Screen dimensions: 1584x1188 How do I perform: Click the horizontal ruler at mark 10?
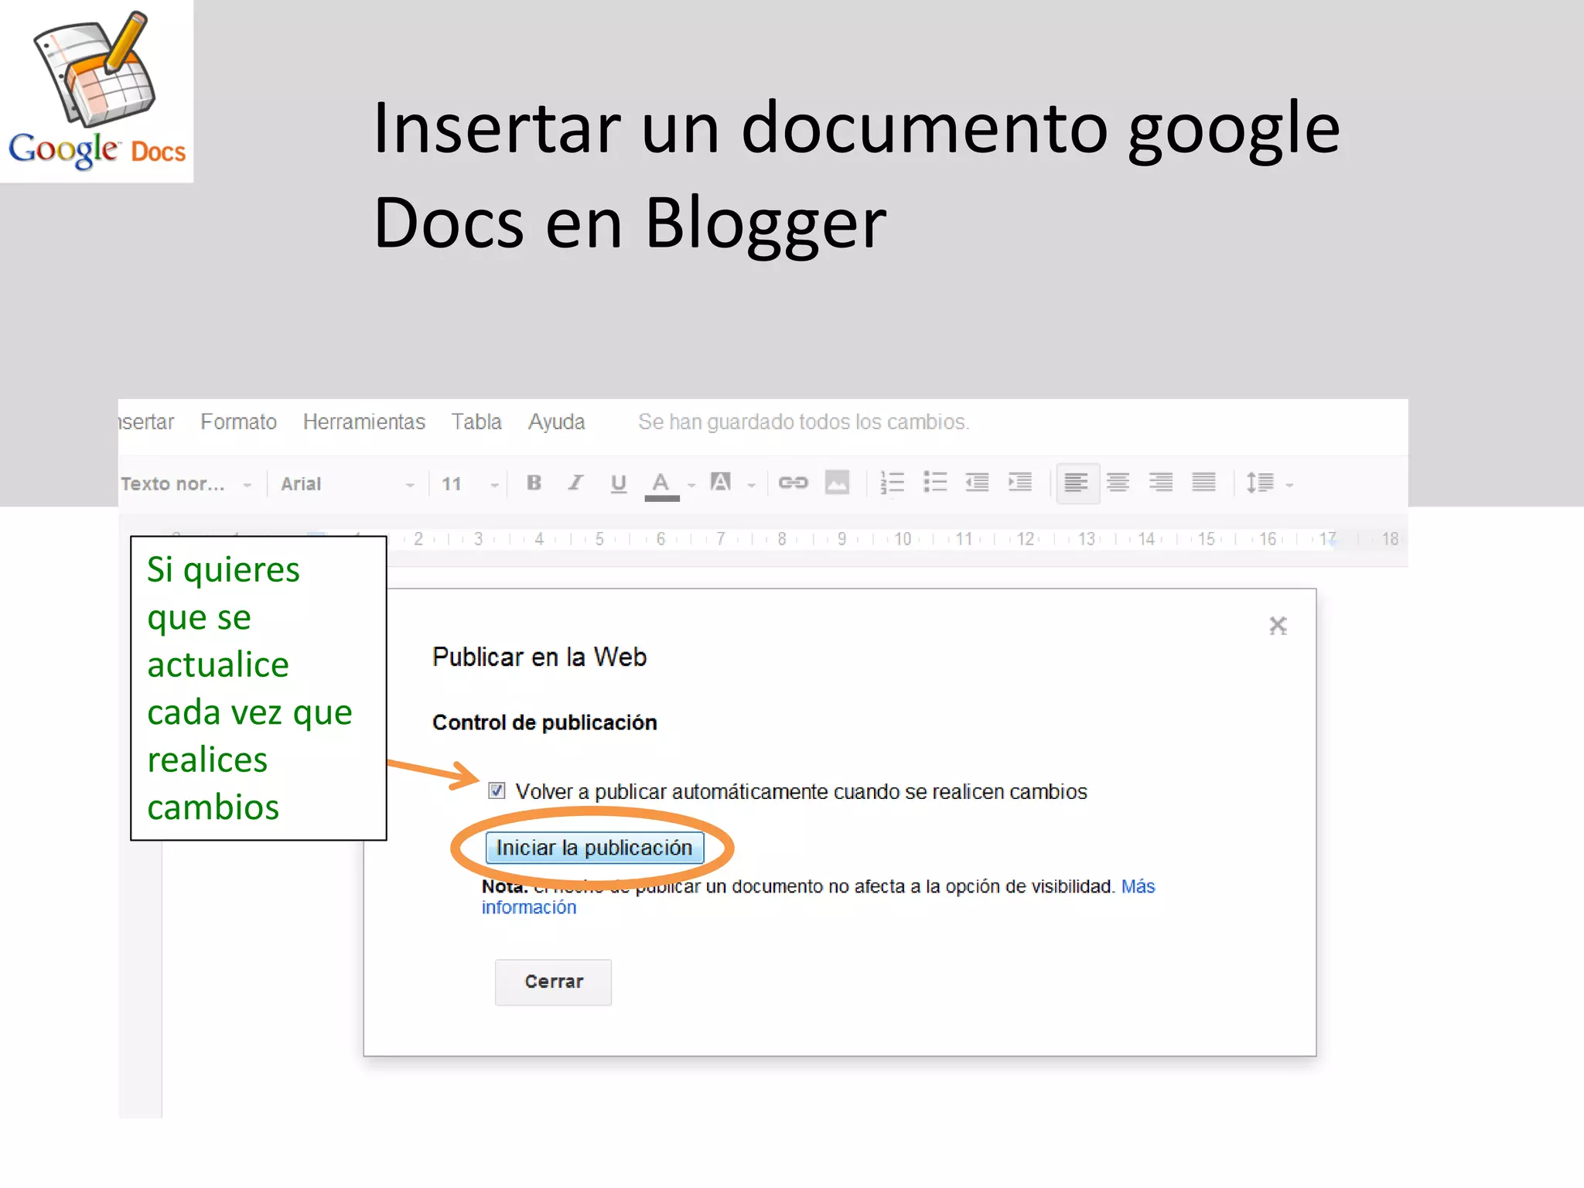pos(903,539)
